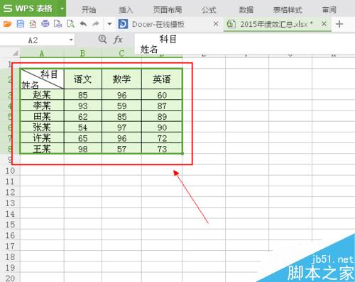This screenshot has height=282, width=355.
Task: Click 田某's 英语 score 89
Action: [x=162, y=116]
